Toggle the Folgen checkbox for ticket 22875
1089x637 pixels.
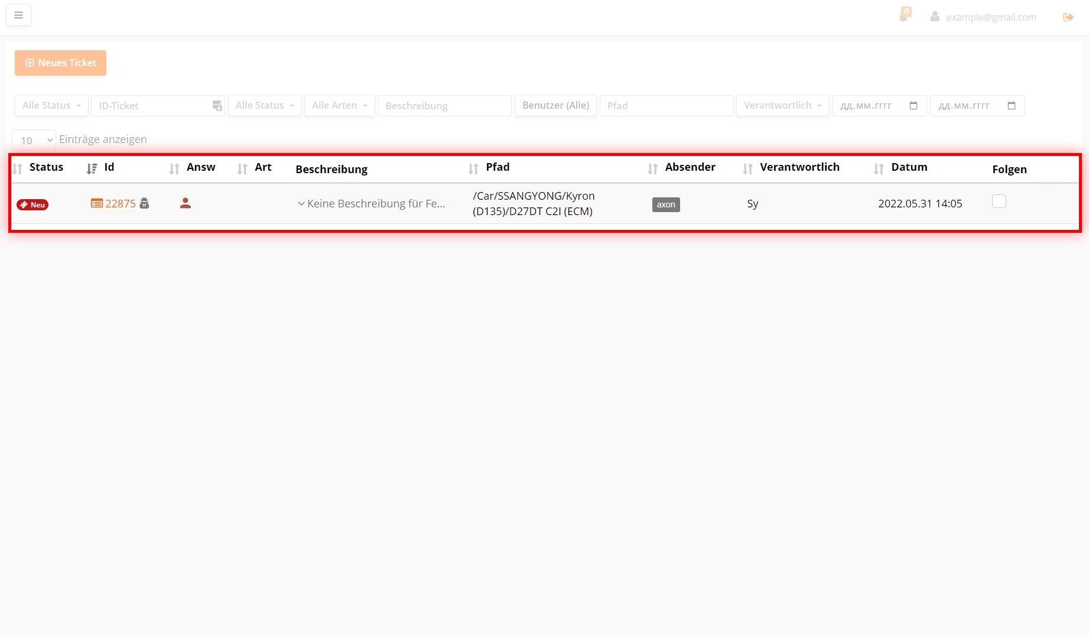pos(999,201)
